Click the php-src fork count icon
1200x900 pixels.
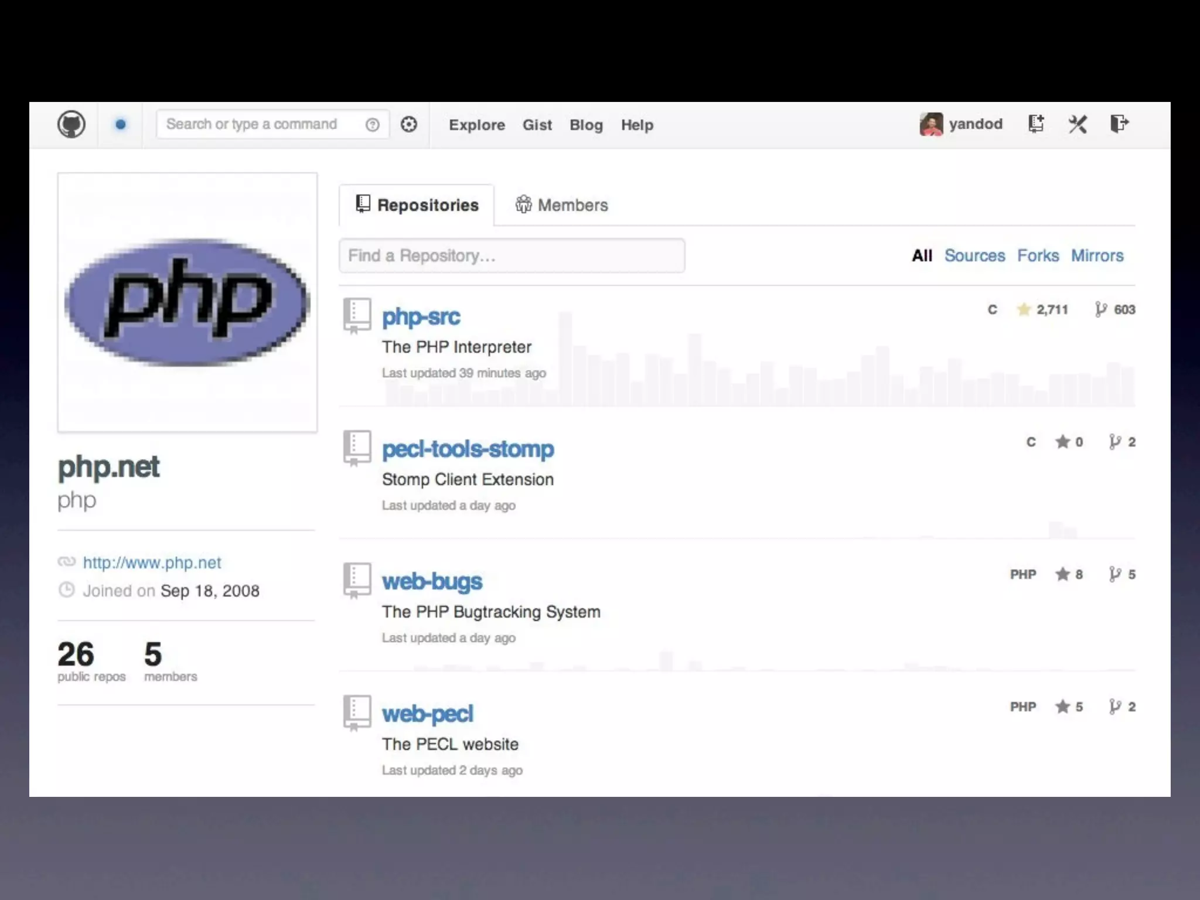click(x=1101, y=309)
